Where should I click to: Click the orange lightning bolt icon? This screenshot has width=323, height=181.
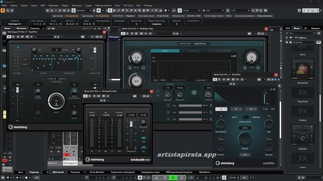3,10
